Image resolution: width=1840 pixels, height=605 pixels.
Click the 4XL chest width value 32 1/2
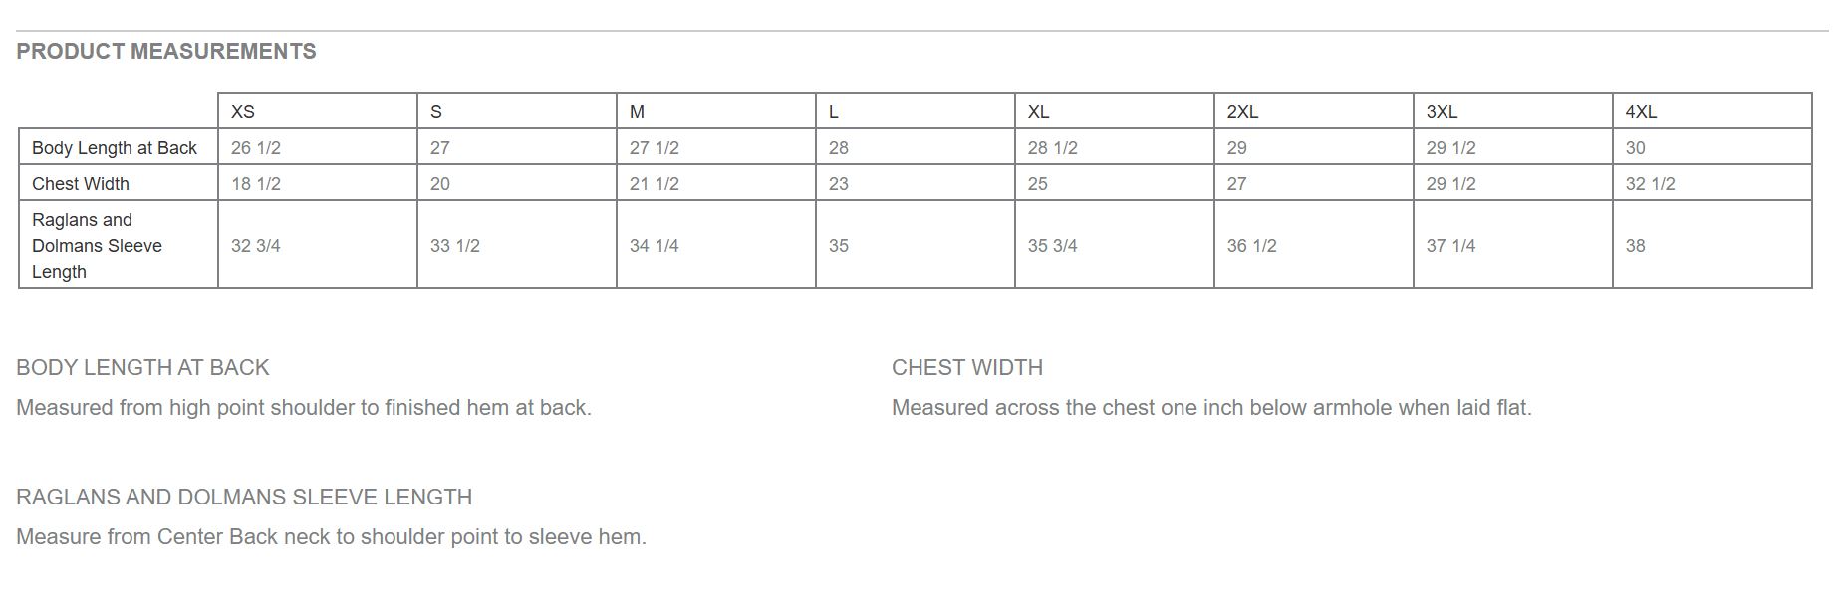point(1650,184)
